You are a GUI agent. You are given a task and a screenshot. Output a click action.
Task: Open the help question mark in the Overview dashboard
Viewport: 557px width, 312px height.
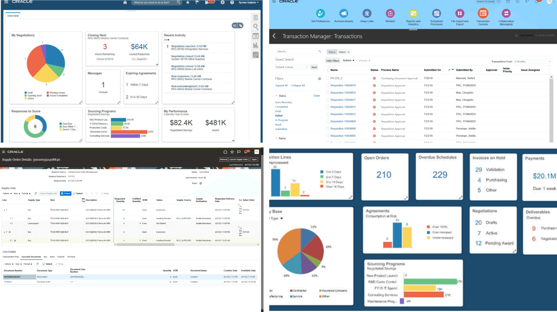[x=232, y=2]
